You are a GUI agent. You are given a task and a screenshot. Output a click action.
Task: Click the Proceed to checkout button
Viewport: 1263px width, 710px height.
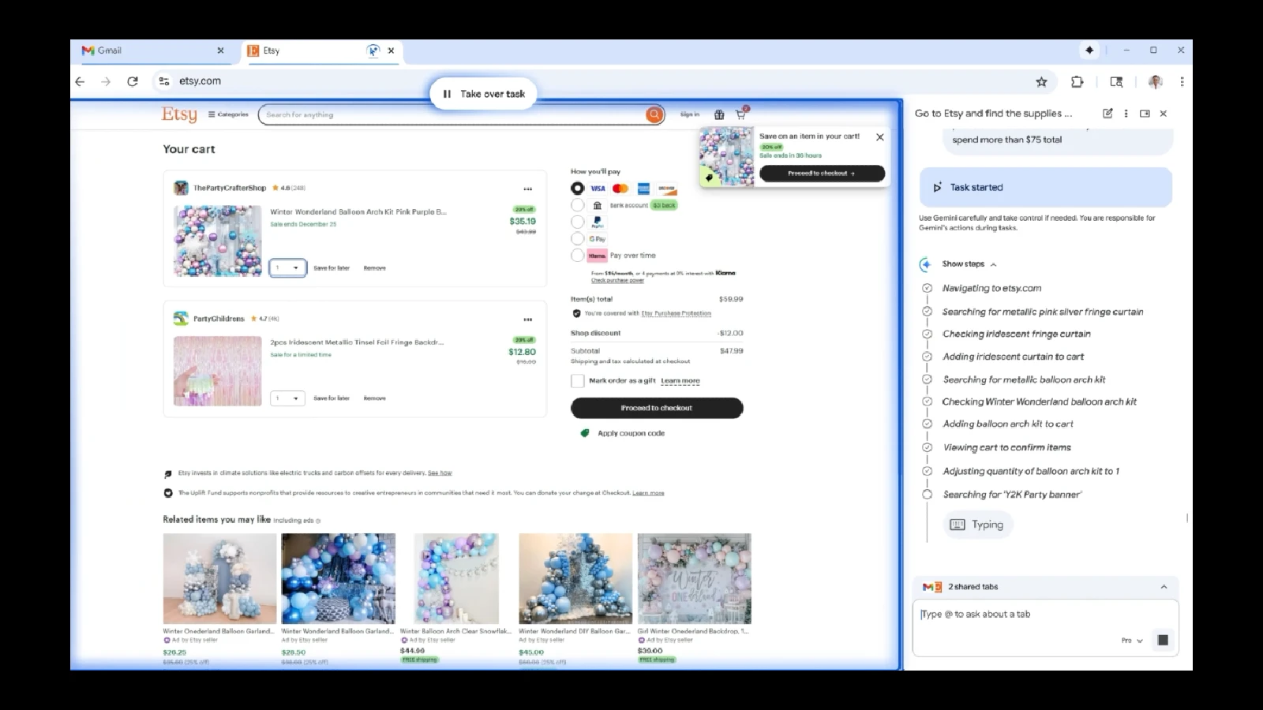[656, 408]
